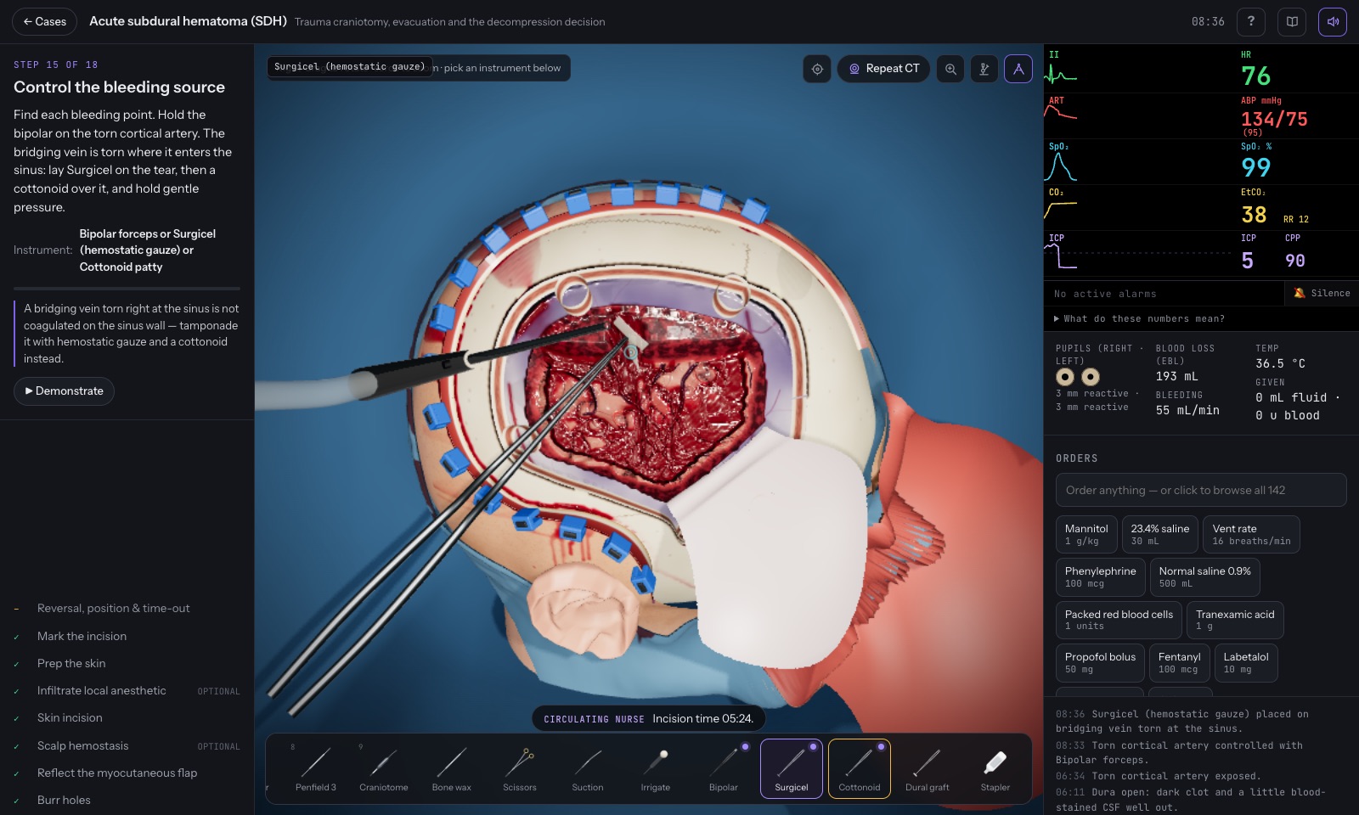Order Packed red blood cells 1 unit

1119,620
